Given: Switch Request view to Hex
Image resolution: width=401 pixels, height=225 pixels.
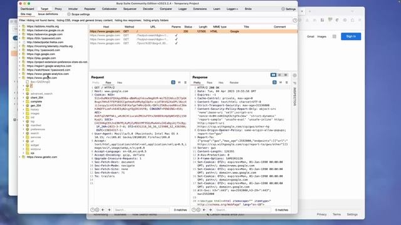Looking at the screenshot, I should click(120, 82).
